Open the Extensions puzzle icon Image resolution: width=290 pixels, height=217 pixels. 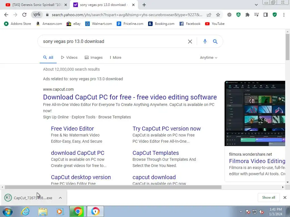[x=248, y=15]
